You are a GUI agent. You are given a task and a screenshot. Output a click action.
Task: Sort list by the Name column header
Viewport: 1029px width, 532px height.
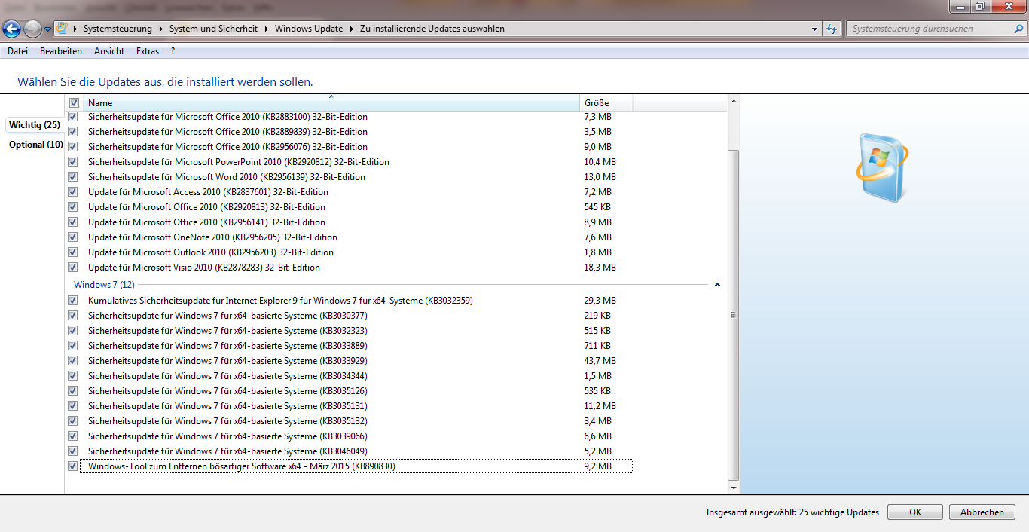click(332, 103)
